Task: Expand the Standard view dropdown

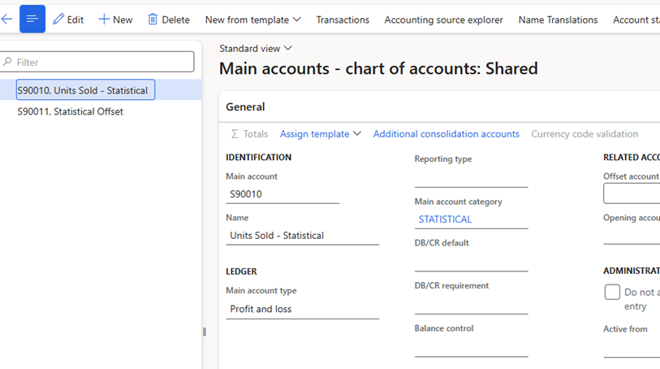Action: [x=256, y=49]
